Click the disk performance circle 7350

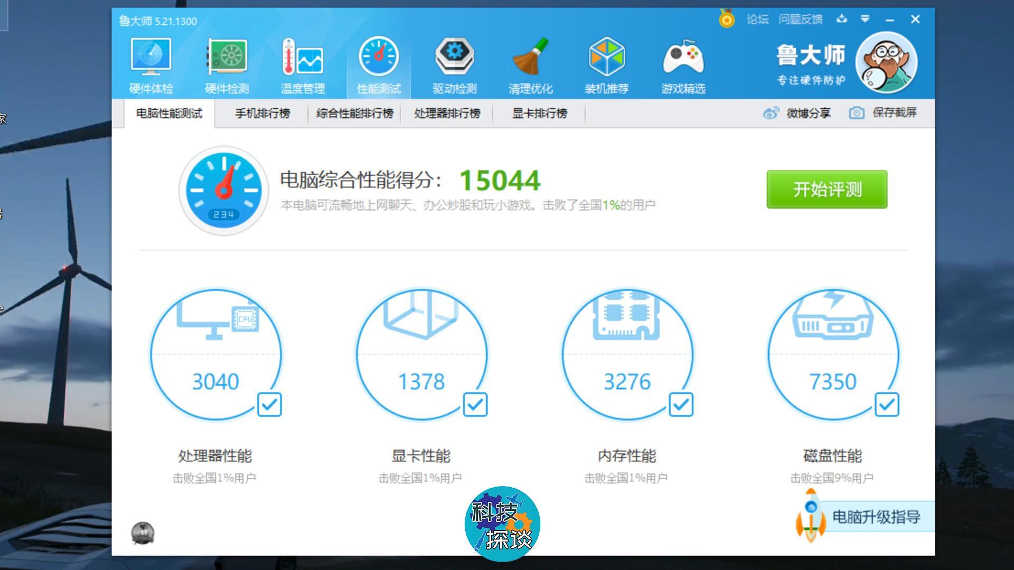tap(833, 355)
